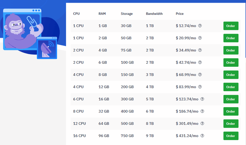Click the Storage column header
Screen dimensions: 246x145
[127, 14]
